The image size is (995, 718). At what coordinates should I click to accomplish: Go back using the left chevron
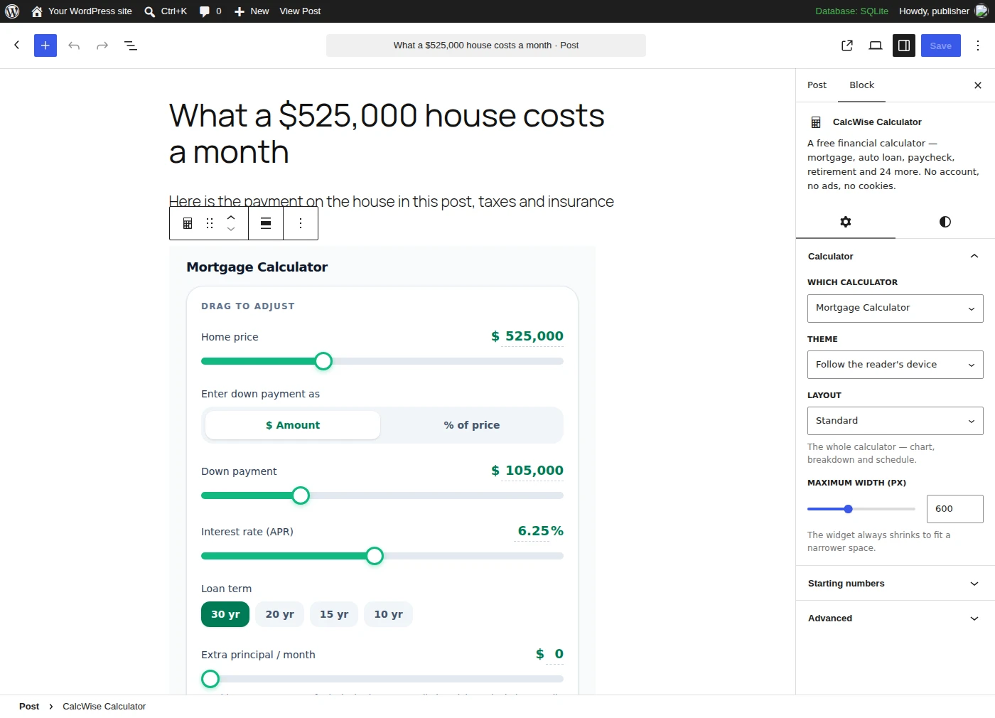17,45
